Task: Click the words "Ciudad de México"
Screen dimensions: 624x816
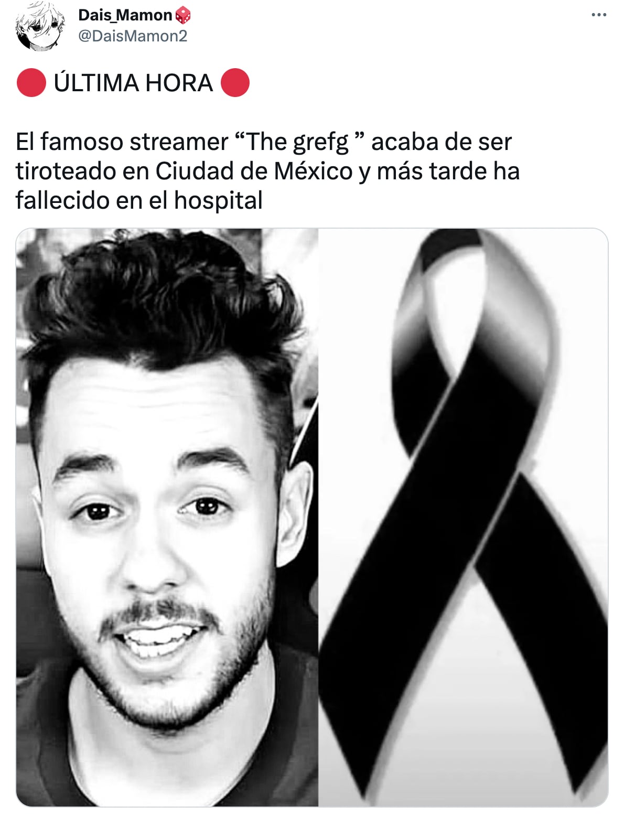Action: pyautogui.click(x=254, y=171)
